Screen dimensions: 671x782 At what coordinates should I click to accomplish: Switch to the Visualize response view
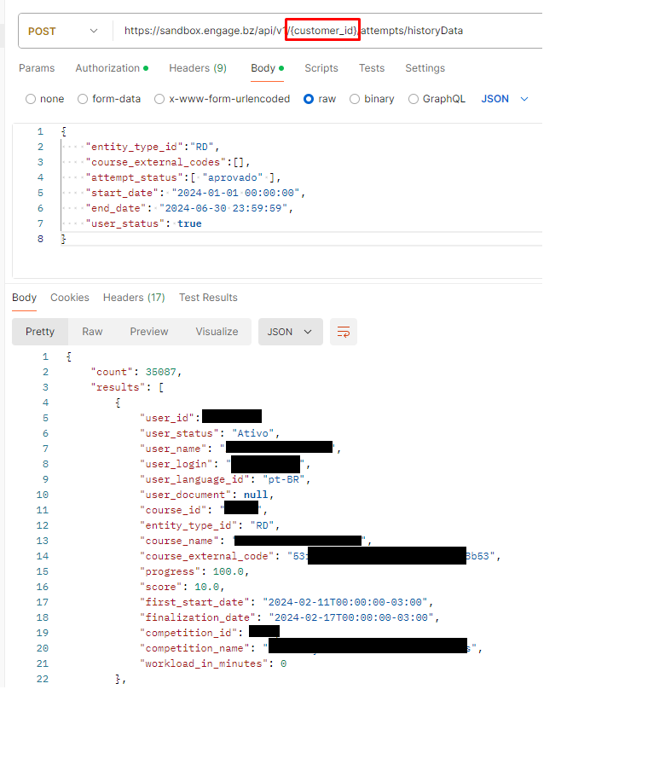[217, 332]
